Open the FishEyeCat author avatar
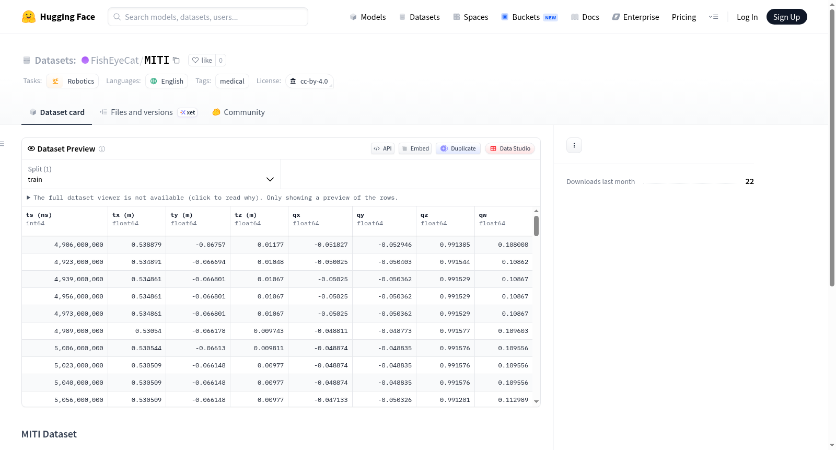The image size is (836, 450). (85, 60)
